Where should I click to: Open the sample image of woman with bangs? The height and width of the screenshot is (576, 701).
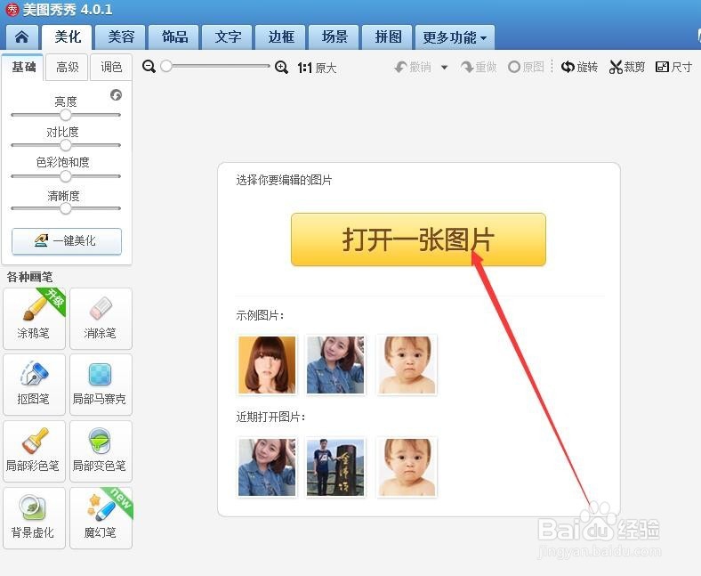(267, 365)
